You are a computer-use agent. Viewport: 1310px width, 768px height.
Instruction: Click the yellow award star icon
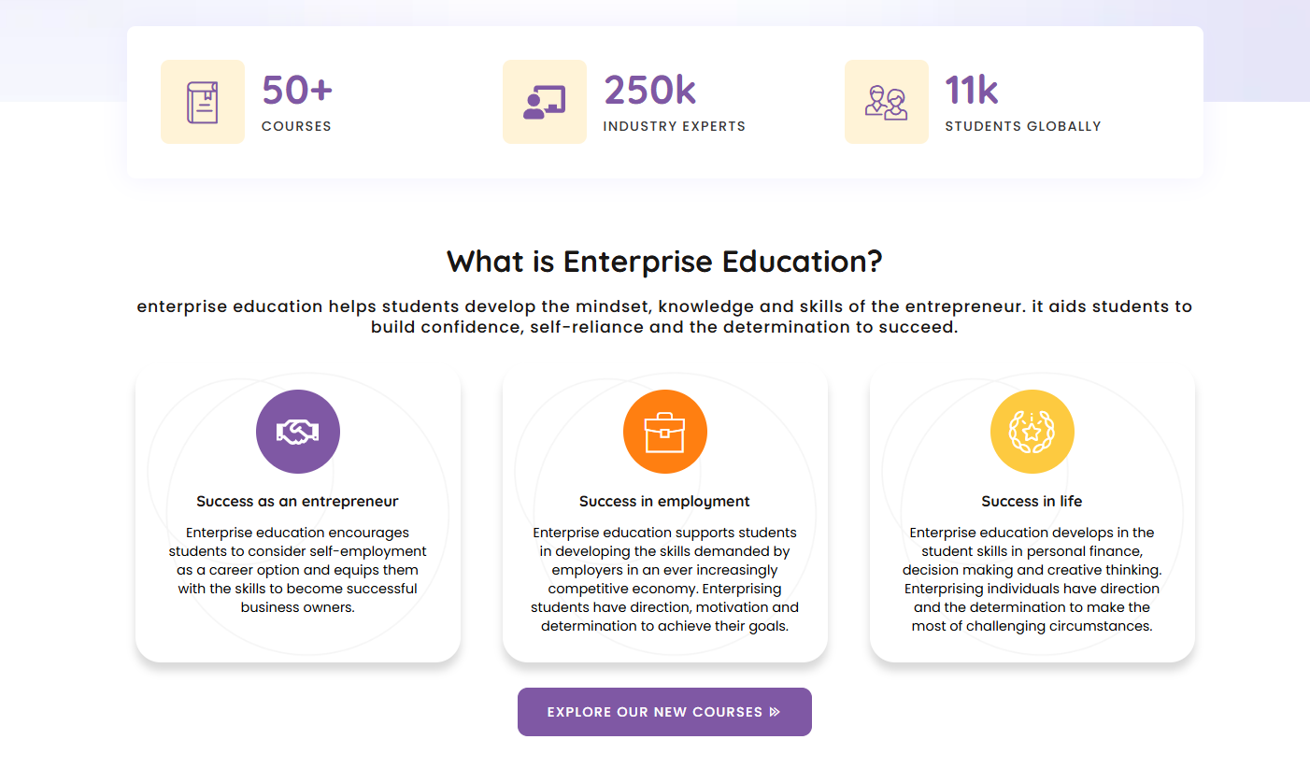pyautogui.click(x=1032, y=432)
